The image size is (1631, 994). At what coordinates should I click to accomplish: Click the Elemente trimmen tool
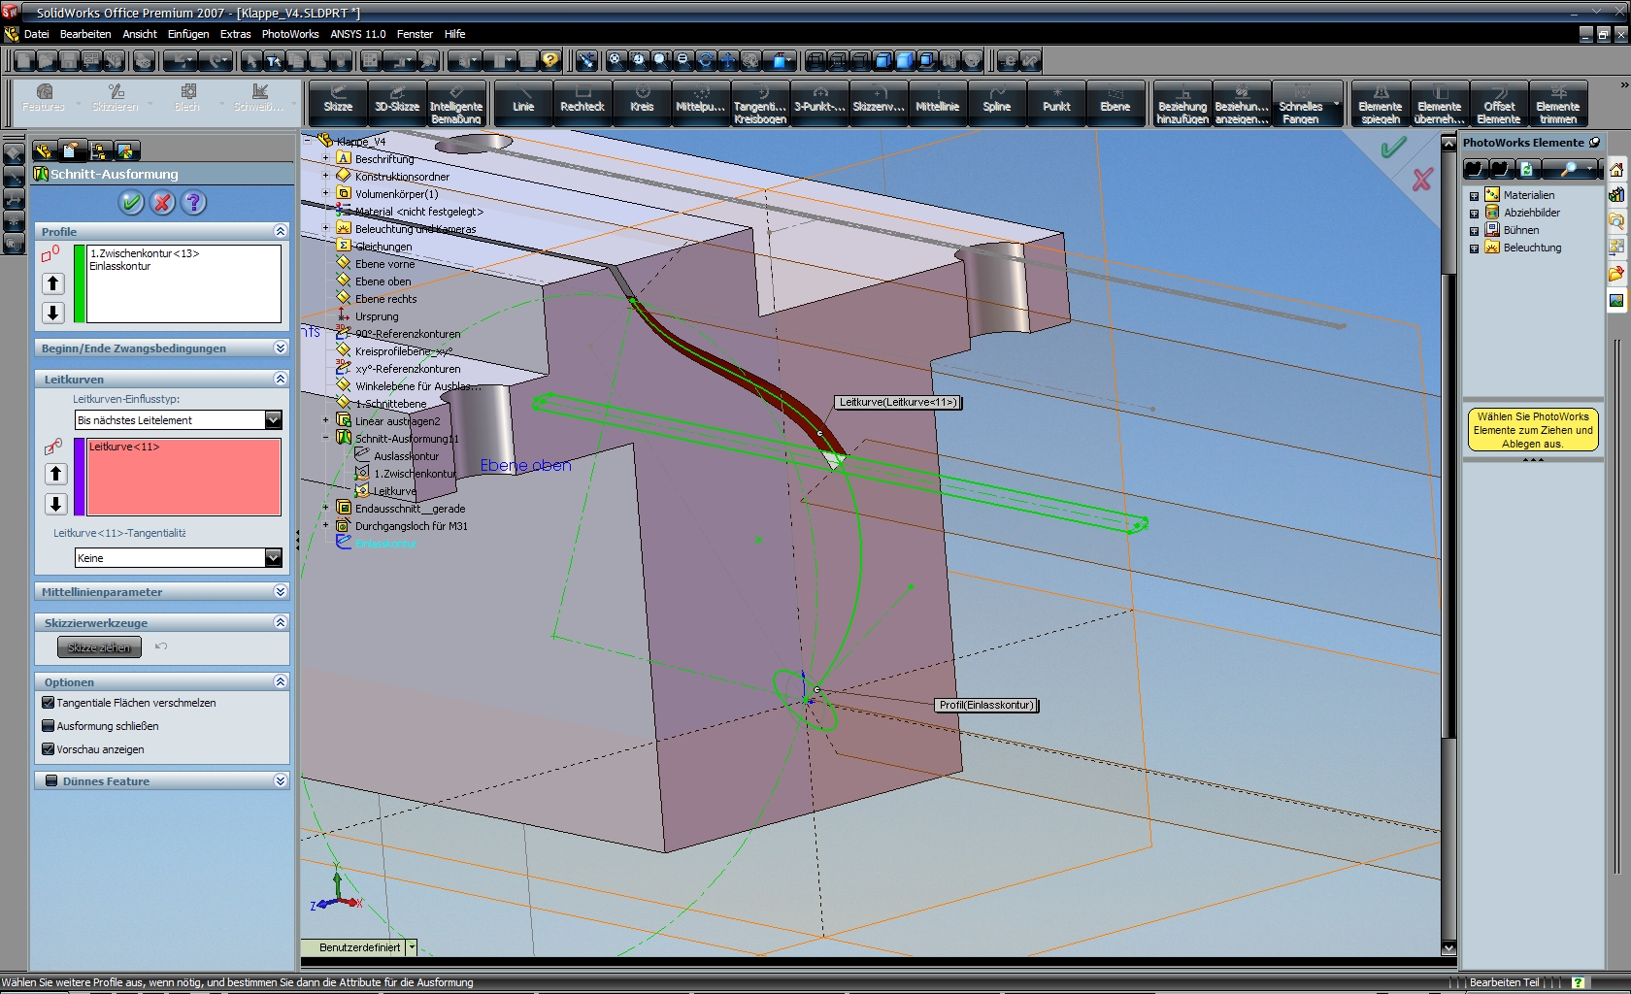(x=1557, y=104)
